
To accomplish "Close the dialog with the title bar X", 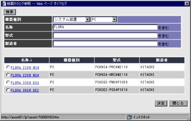I will tap(187, 4).
